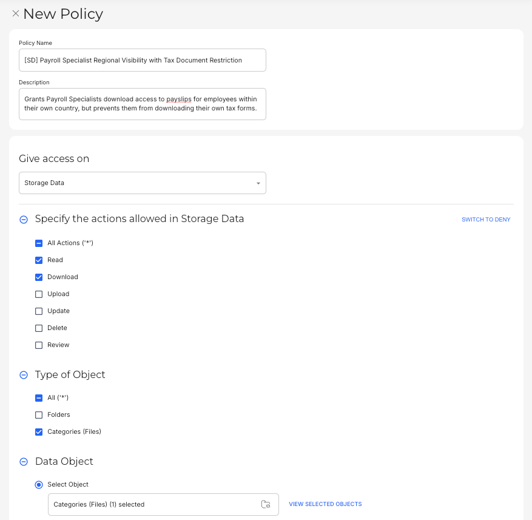532x520 pixels.
Task: Toggle the All object types checkbox
Action: pyautogui.click(x=39, y=397)
